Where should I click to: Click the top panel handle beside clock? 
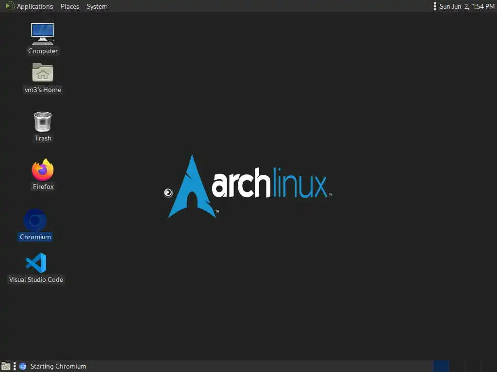pos(434,6)
